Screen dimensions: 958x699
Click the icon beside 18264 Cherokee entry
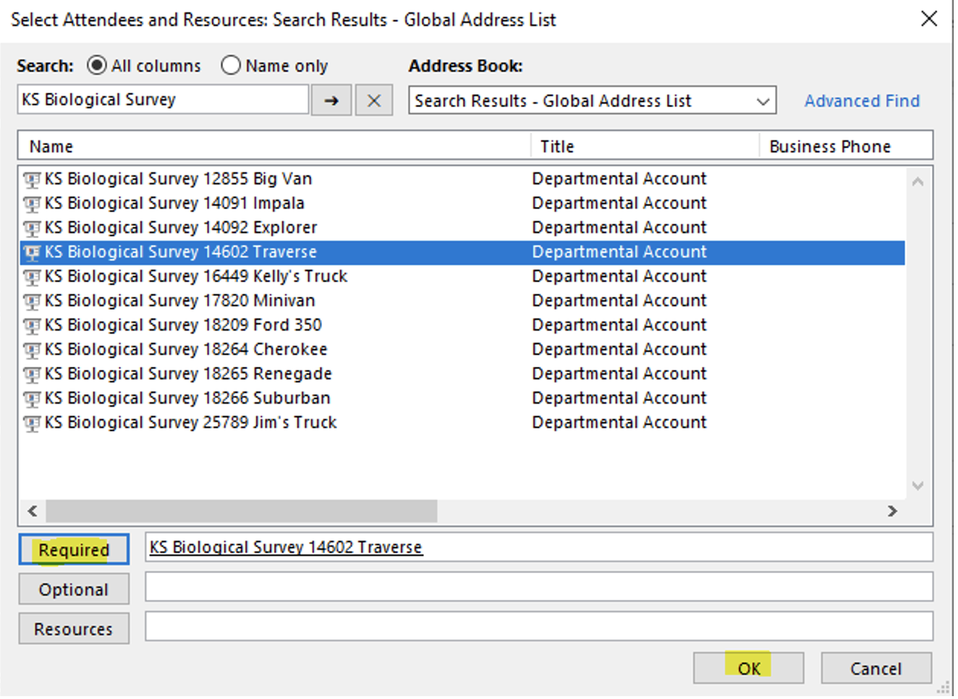32,350
